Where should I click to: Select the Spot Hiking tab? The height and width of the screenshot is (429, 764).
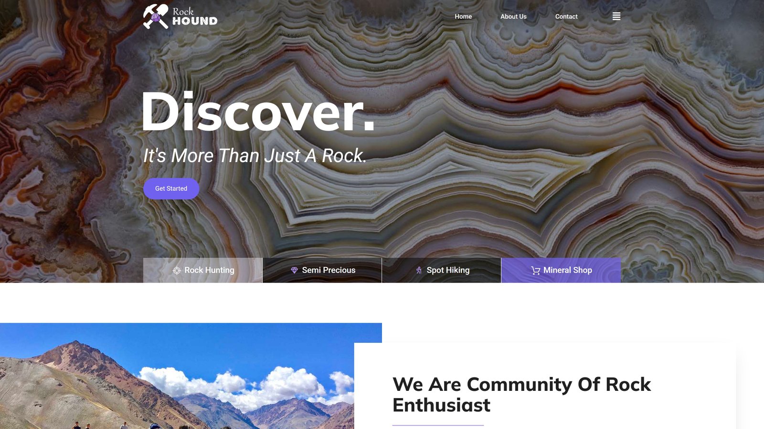[442, 270]
